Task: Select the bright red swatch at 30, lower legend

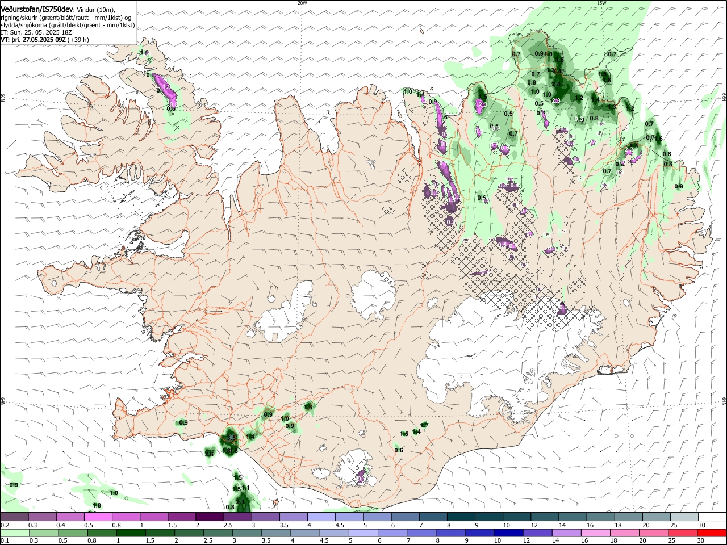Action: 712,533
